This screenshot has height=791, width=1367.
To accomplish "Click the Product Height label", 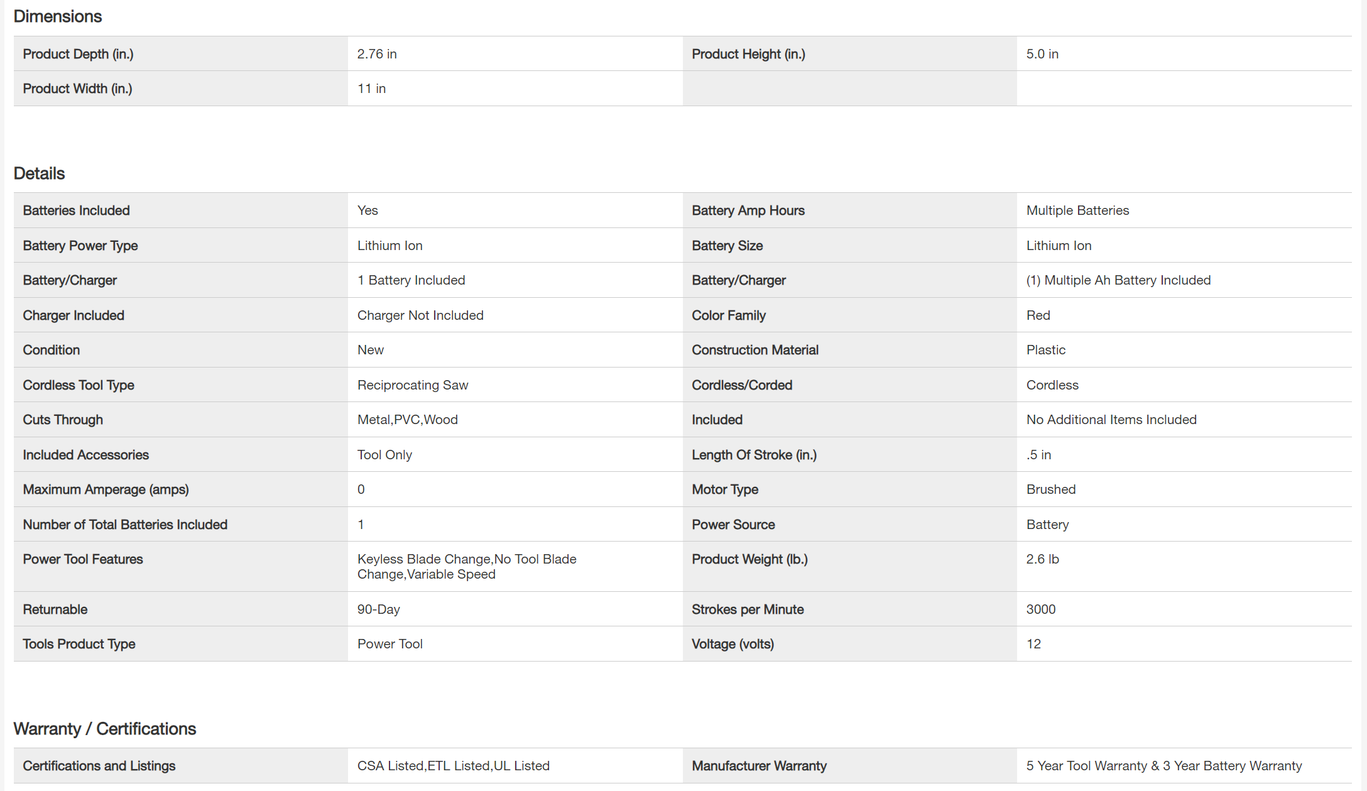I will tap(748, 54).
